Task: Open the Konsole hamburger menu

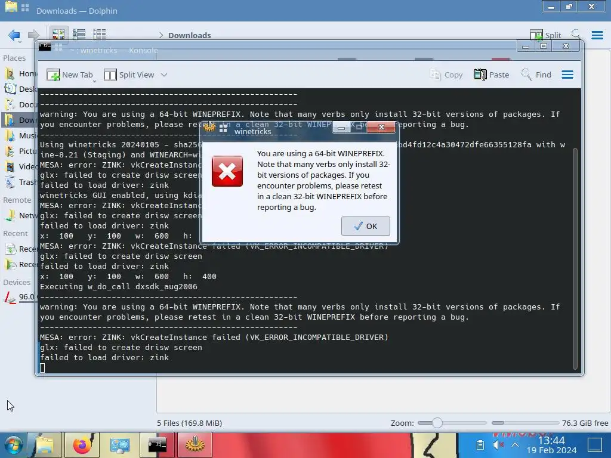Action: click(567, 75)
